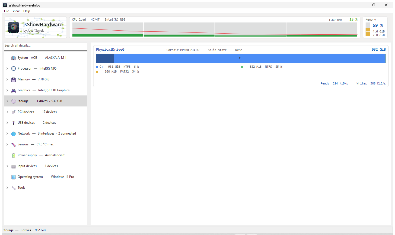Click the 882 MiB NTFS 85 % entry
Image resolution: width=395 pixels, height=235 pixels.
pos(262,67)
